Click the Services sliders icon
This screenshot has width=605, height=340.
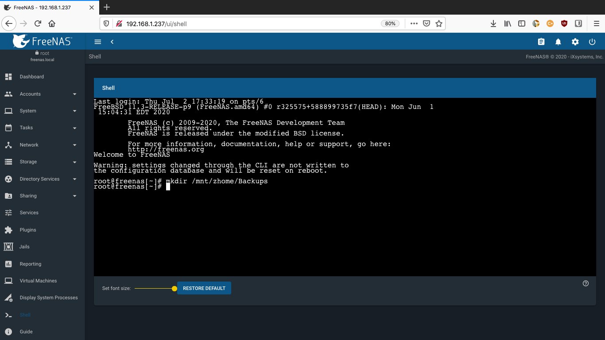click(x=8, y=212)
